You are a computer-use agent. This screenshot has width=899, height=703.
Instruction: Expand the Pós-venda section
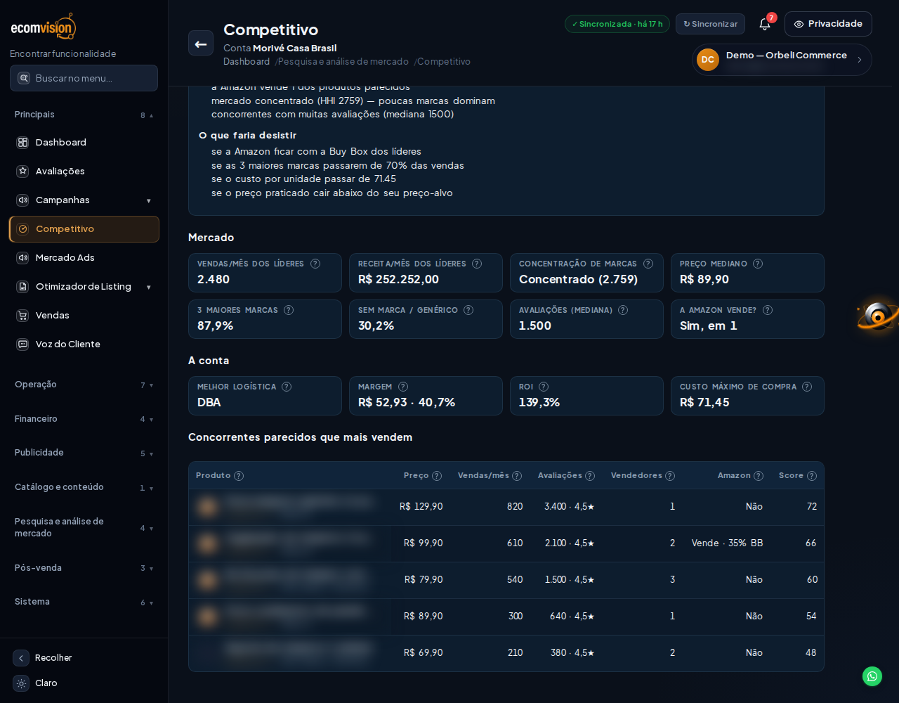(x=84, y=568)
